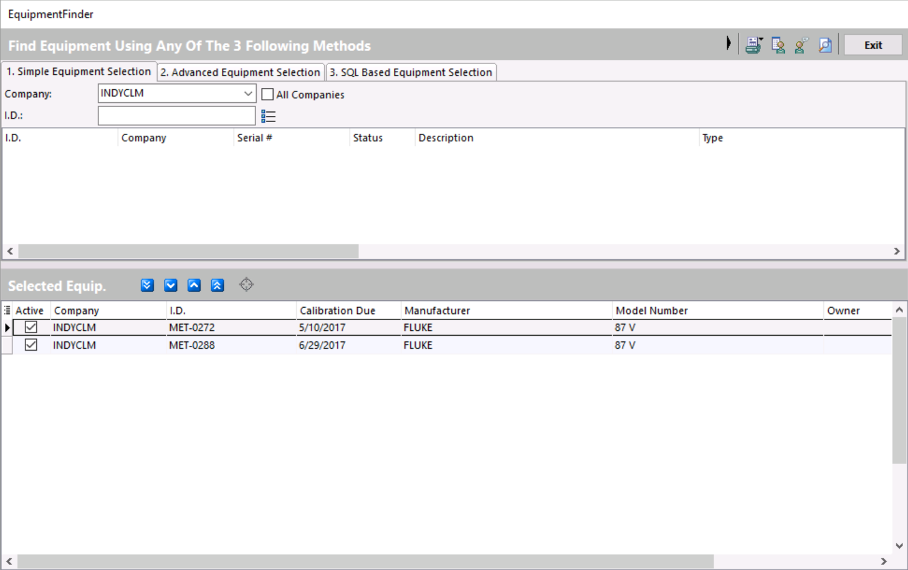
Task: Uncheck Active for MET-0288
Action: coord(31,345)
